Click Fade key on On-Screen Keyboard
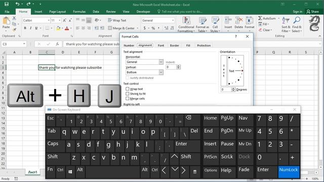The height and width of the screenshot is (182, 324). (x=245, y=172)
